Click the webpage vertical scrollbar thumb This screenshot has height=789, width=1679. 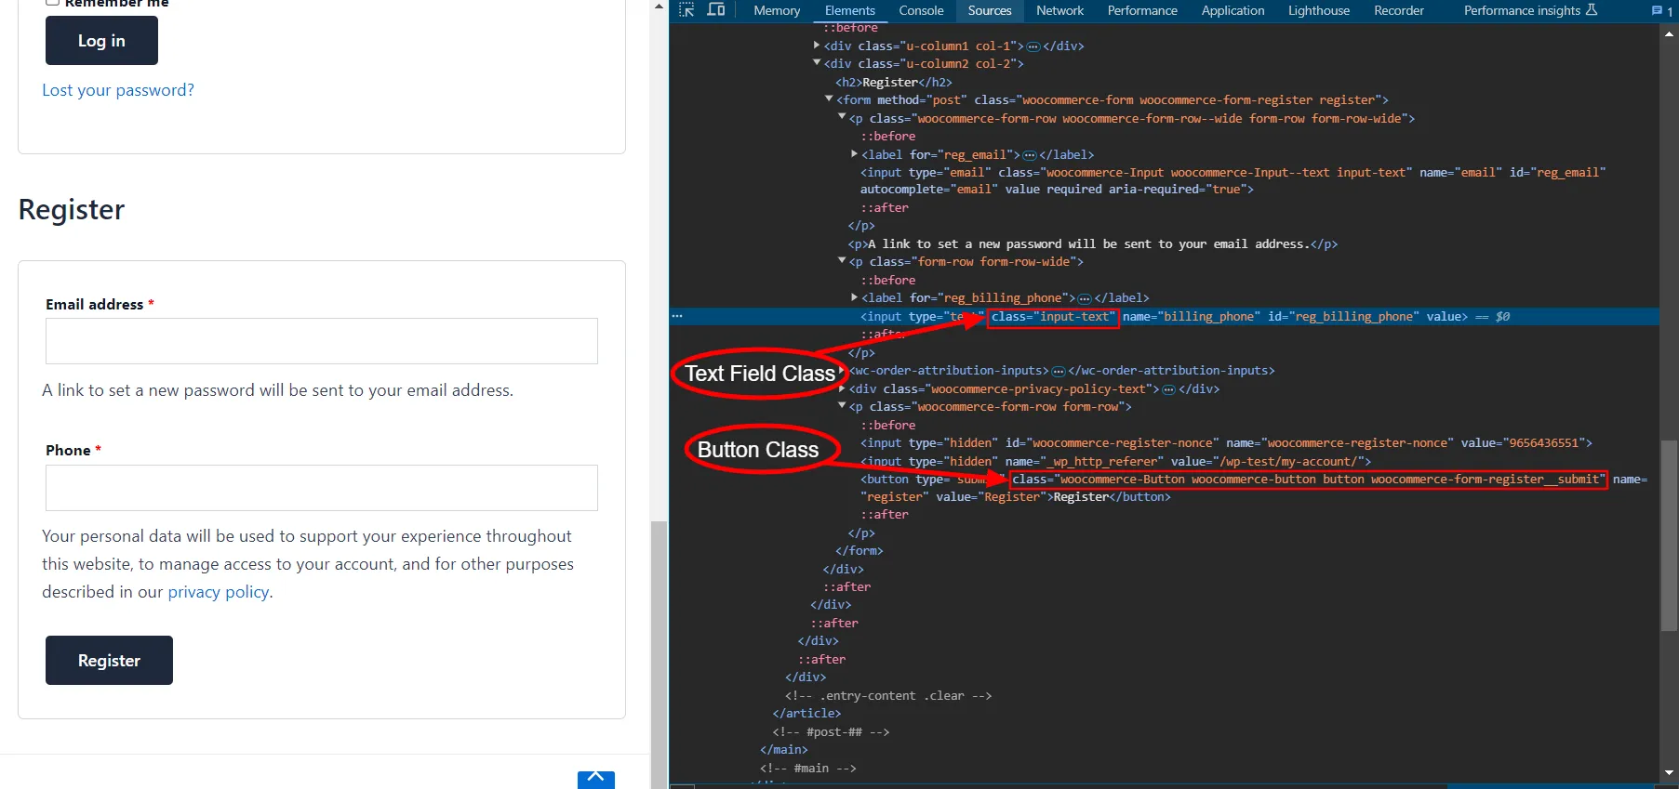659,655
